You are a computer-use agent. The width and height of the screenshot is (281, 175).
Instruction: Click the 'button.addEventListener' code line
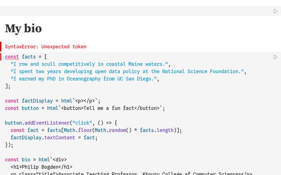pos(61,123)
